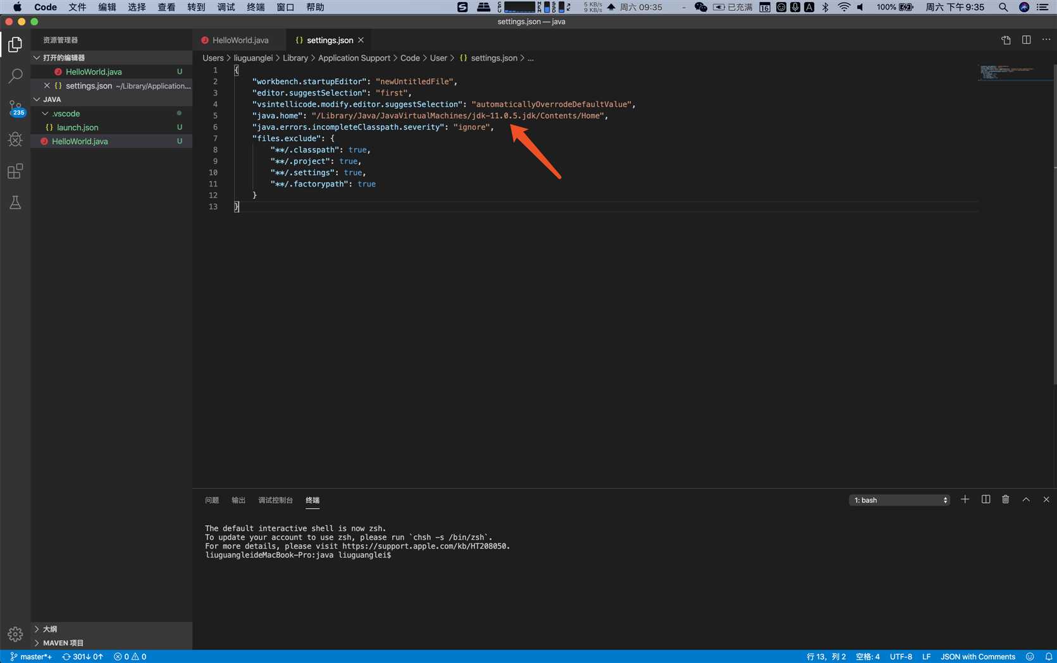
Task: Open the Manage gear at sidebar bottom
Action: click(x=15, y=634)
